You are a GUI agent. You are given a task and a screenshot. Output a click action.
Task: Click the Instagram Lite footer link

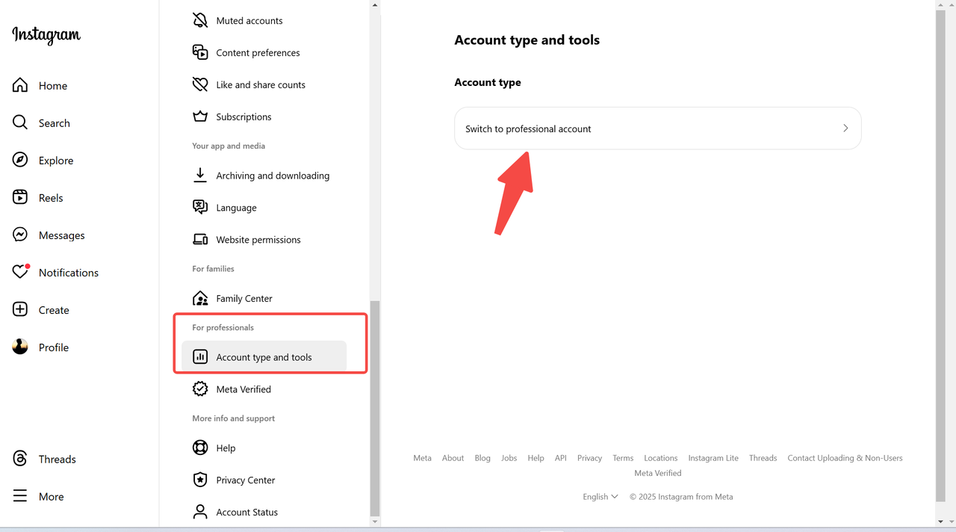(x=713, y=458)
